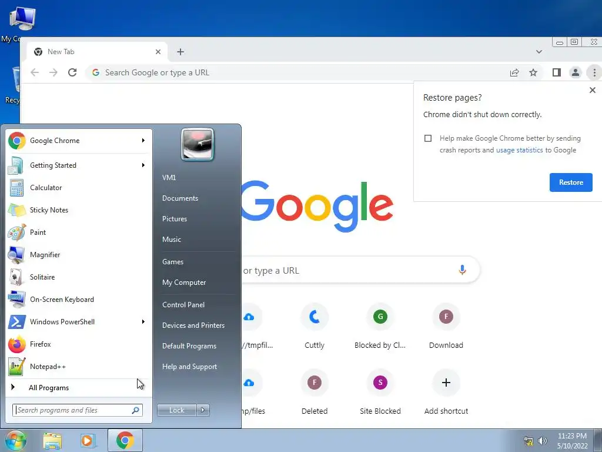Image resolution: width=602 pixels, height=452 pixels.
Task: Open the Download shortcut tile
Action: click(x=446, y=326)
